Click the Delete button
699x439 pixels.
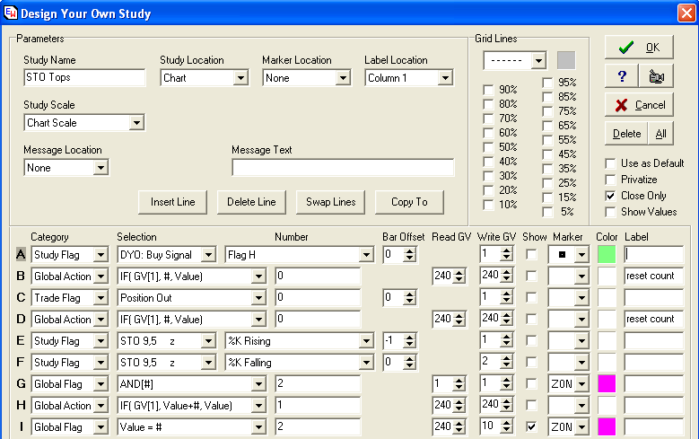(x=626, y=134)
